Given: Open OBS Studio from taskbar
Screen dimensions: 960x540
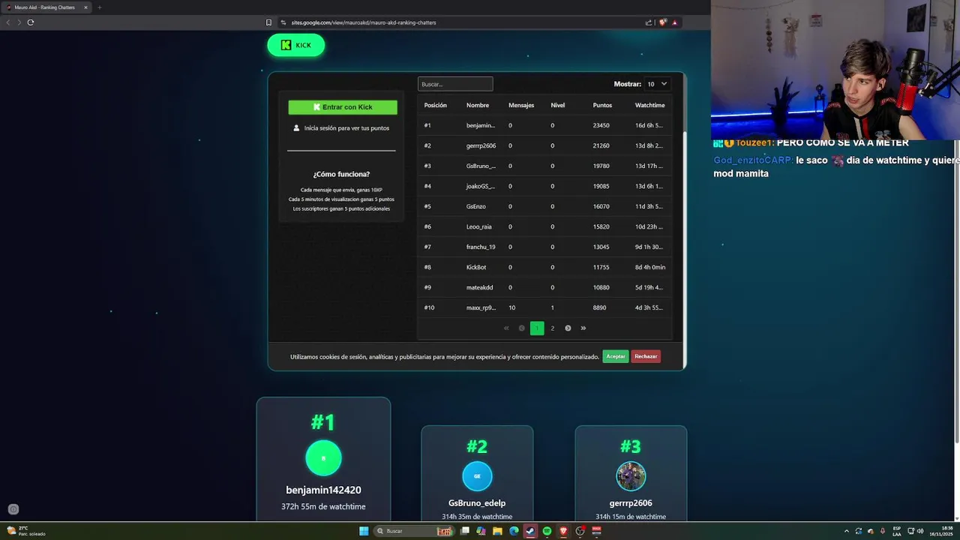Looking at the screenshot, I should click(580, 531).
